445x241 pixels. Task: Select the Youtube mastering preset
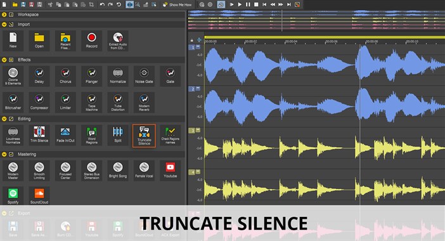(x=170, y=171)
